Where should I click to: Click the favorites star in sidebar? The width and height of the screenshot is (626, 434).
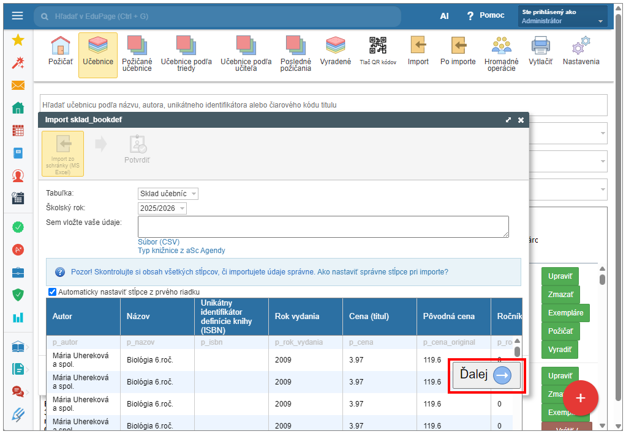[18, 40]
